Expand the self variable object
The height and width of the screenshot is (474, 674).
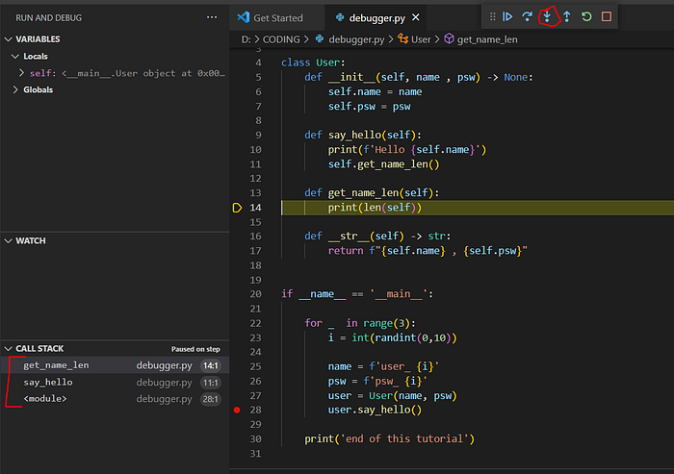tap(21, 73)
